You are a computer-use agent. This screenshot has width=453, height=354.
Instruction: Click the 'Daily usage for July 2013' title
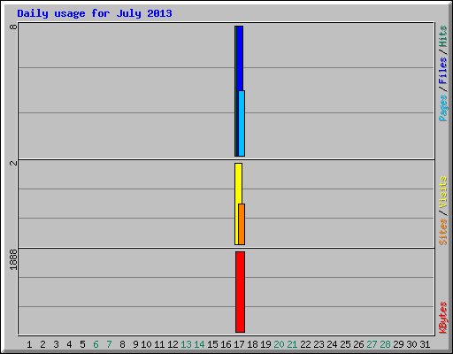[x=95, y=13]
